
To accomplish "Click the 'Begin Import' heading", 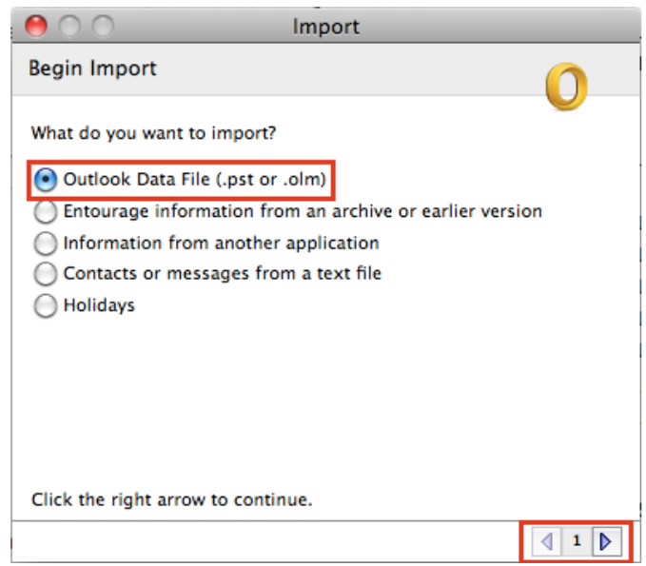I will click(x=92, y=68).
